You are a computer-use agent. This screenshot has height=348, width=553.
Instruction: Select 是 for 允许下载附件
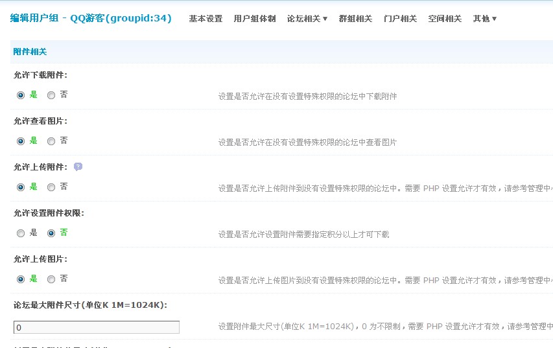click(x=21, y=95)
